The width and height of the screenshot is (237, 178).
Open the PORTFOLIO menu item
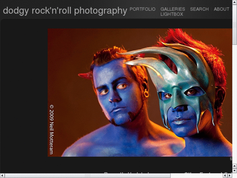(142, 9)
